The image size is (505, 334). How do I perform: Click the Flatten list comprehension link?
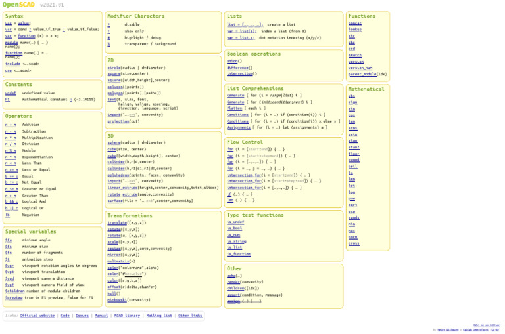pos(235,108)
